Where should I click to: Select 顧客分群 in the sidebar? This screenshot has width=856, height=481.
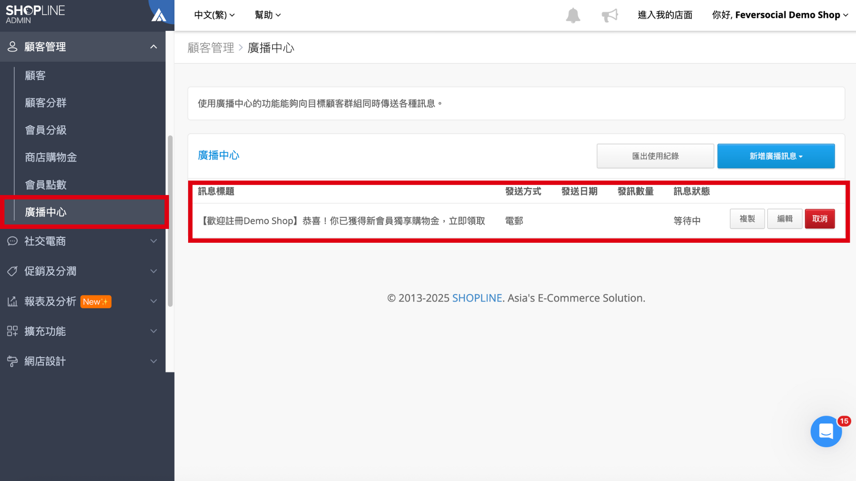(45, 103)
